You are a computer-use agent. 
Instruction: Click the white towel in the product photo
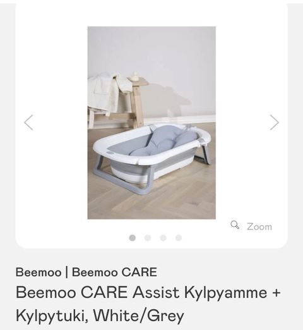pyautogui.click(x=105, y=93)
